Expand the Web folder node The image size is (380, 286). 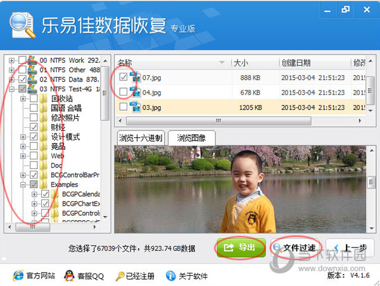tap(23, 156)
